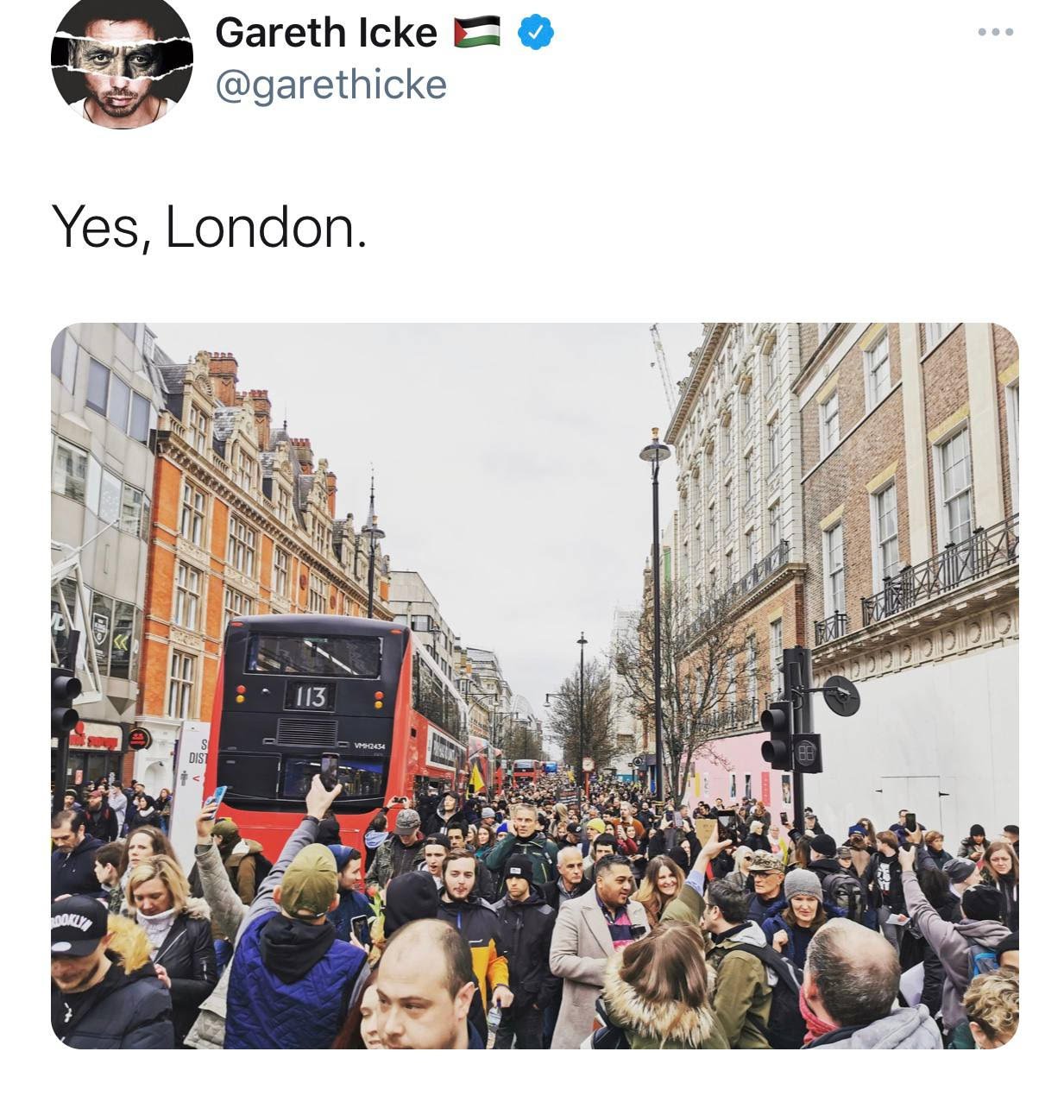This screenshot has height=1102, width=1045.
Task: Click the 113 route number on bus
Action: pyautogui.click(x=309, y=696)
